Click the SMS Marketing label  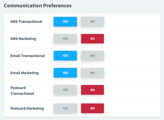[x=23, y=39]
